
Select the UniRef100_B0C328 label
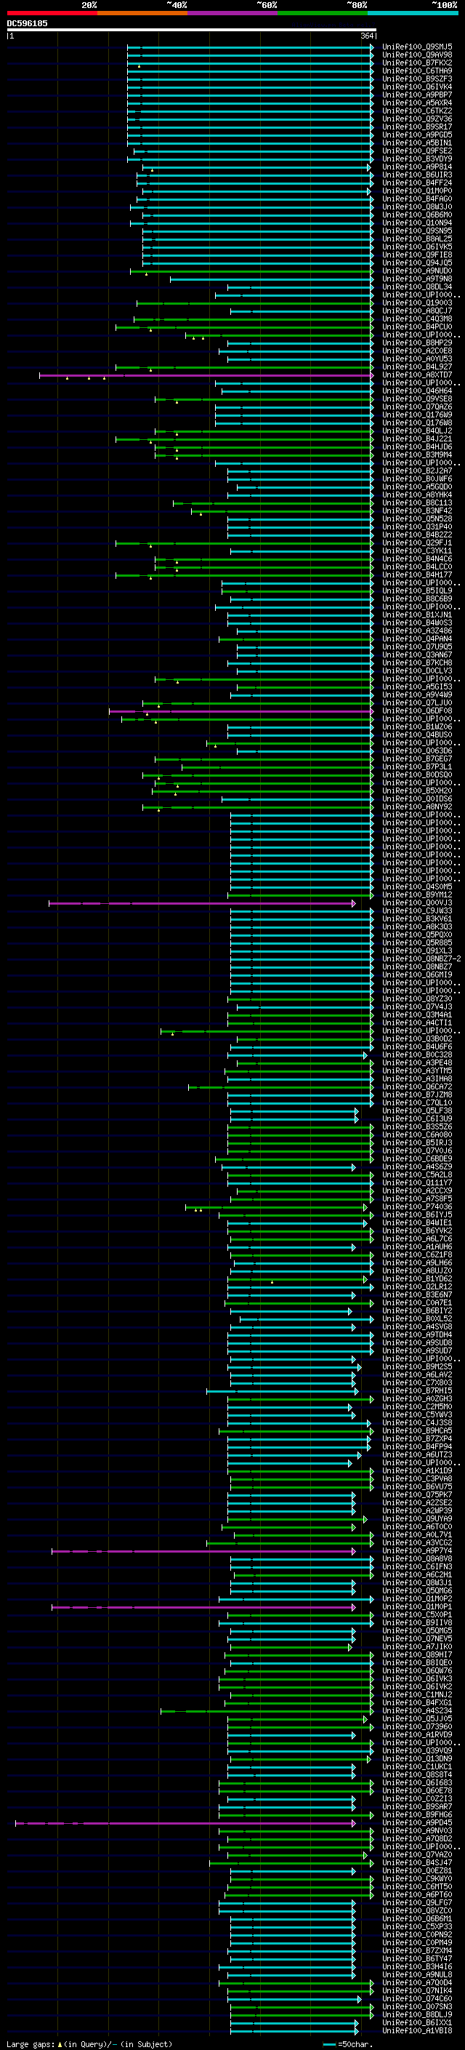[417, 1054]
